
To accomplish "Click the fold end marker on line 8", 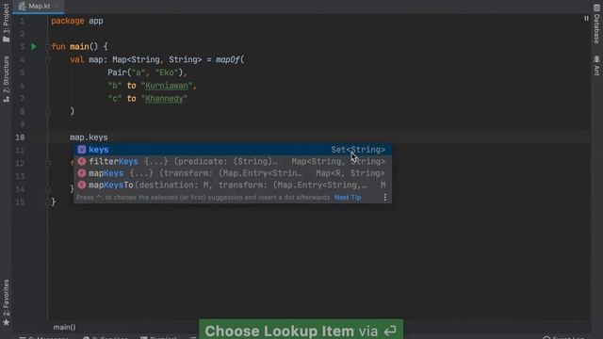I will [x=47, y=111].
